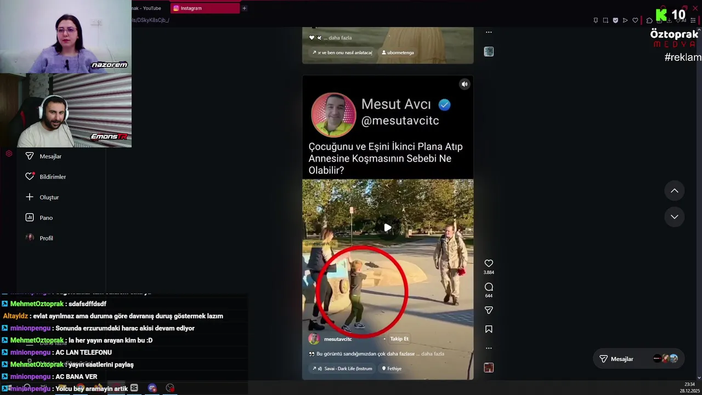Open the Fethiye location tag
The width and height of the screenshot is (702, 395).
(x=392, y=369)
